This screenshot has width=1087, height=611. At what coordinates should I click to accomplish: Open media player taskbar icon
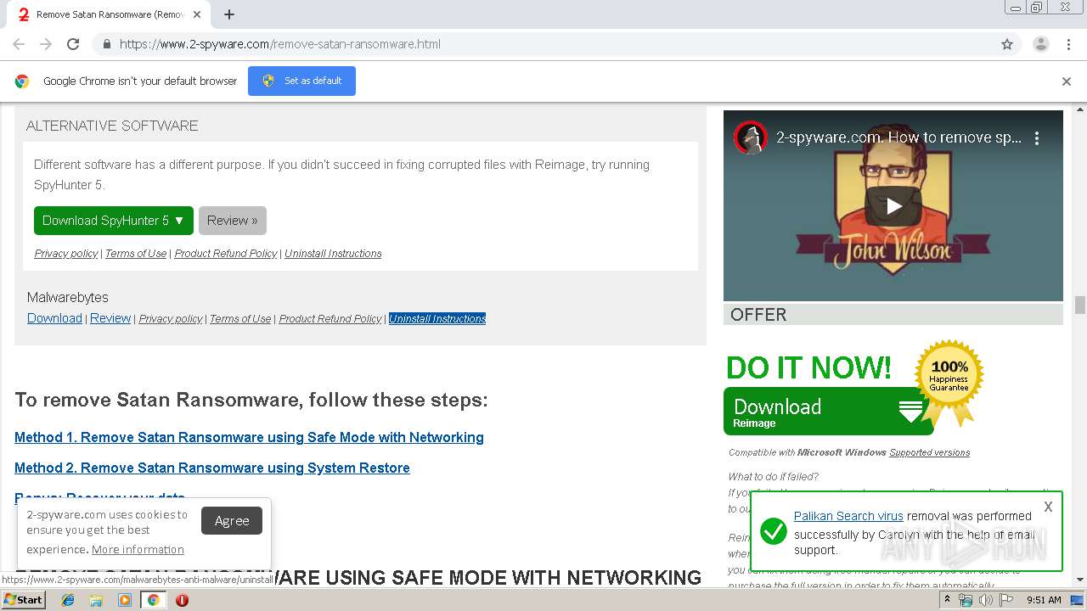(x=125, y=600)
